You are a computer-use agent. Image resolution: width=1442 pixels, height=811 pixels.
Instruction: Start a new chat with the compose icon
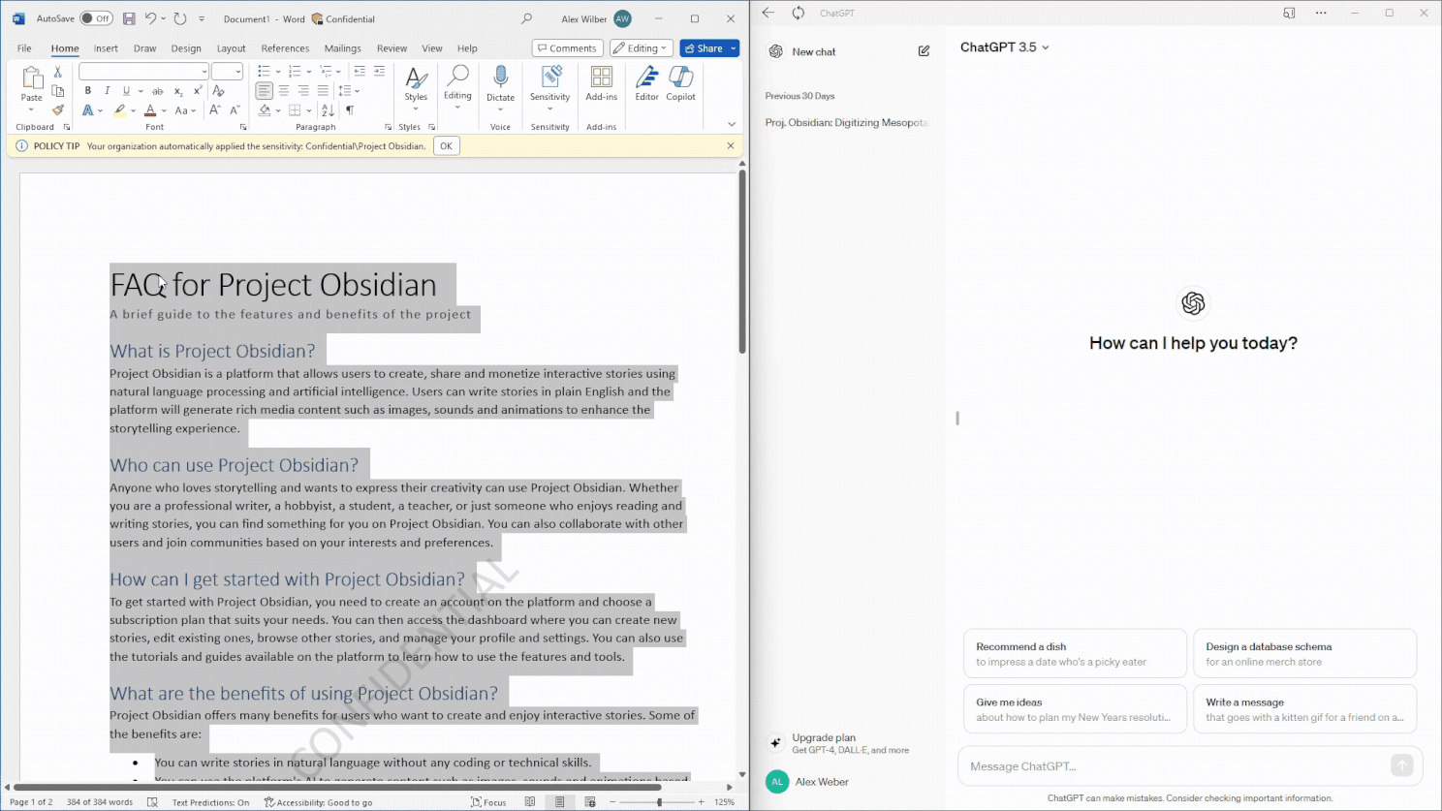[x=924, y=51]
